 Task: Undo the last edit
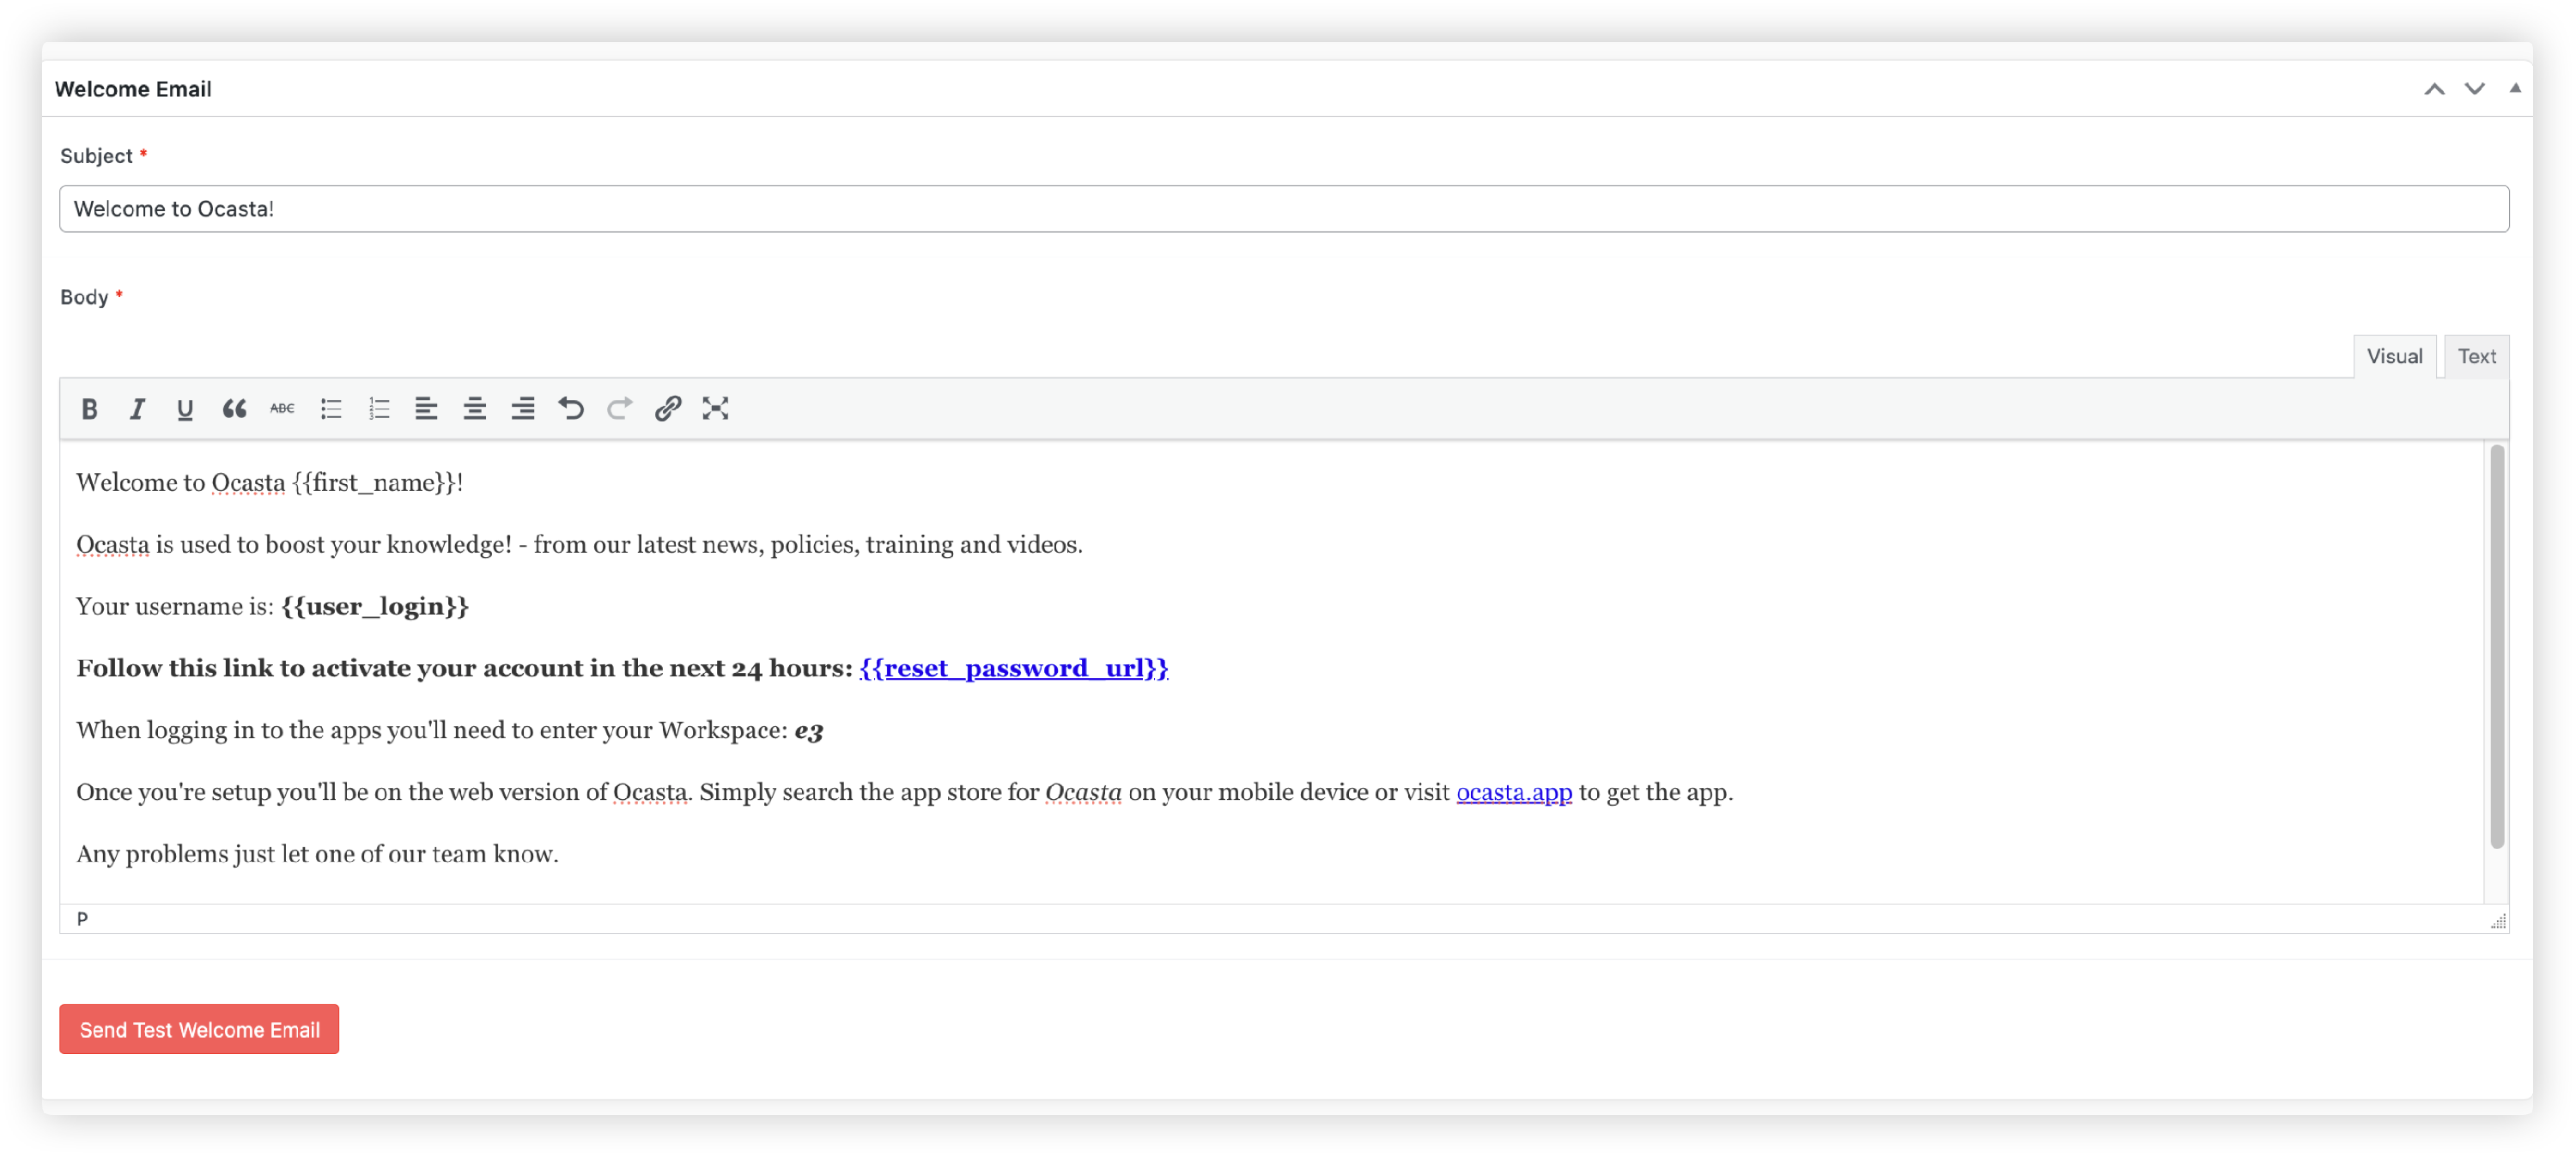(571, 408)
